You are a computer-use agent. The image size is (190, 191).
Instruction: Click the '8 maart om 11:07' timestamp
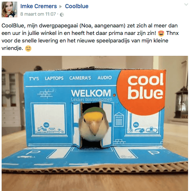(38, 14)
